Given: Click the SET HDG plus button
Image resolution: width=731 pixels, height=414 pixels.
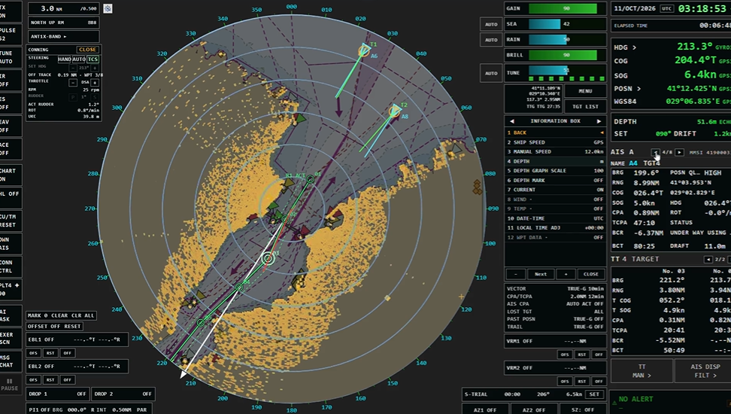Looking at the screenshot, I should point(95,68).
